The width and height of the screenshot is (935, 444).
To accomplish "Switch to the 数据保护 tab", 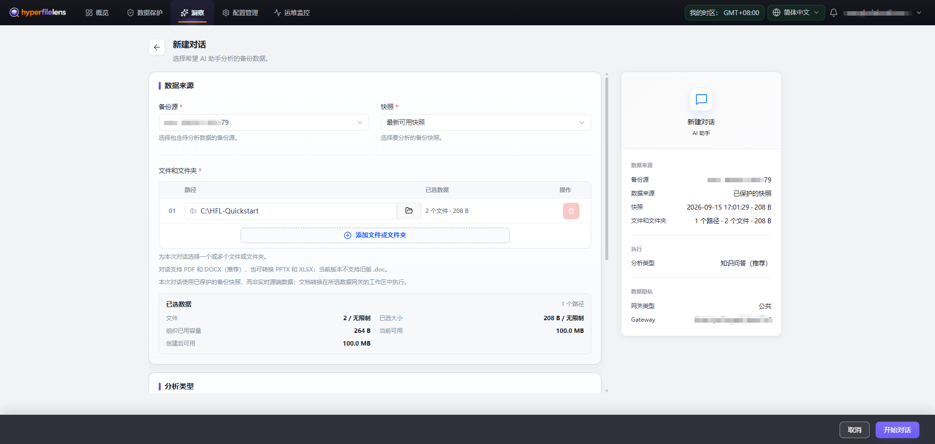I will 145,13.
